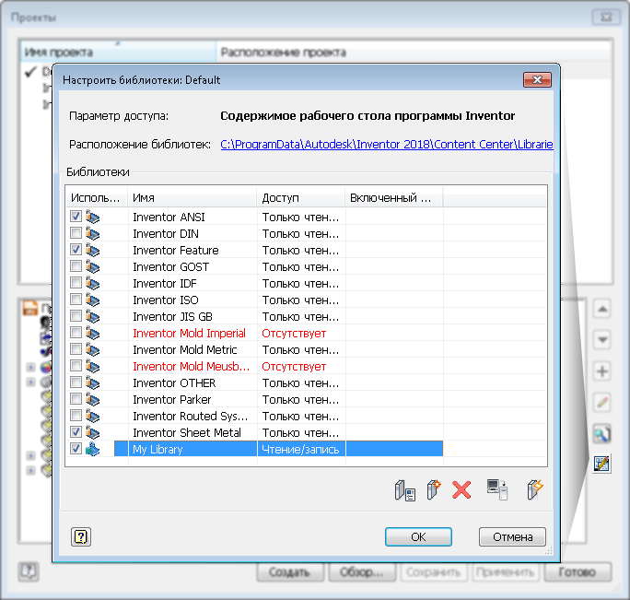Image resolution: width=630 pixels, height=600 pixels.
Task: Enable the Inventor Parker library checkbox
Action: (76, 398)
